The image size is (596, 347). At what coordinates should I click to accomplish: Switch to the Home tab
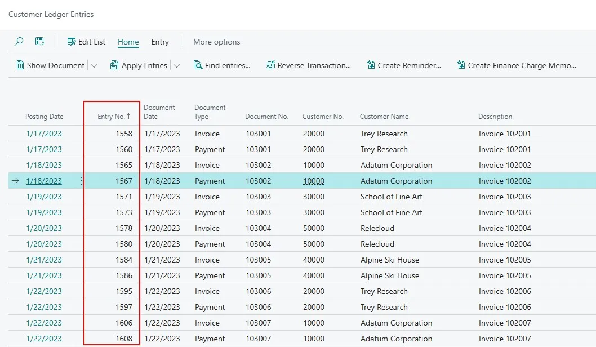(x=128, y=42)
